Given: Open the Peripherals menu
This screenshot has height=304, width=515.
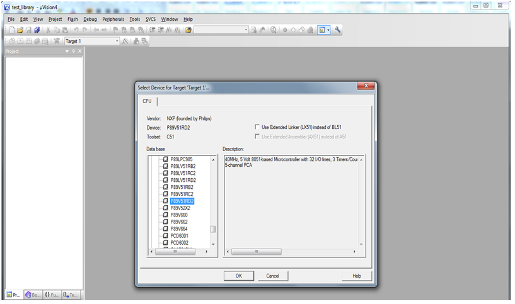Looking at the screenshot, I should [113, 19].
